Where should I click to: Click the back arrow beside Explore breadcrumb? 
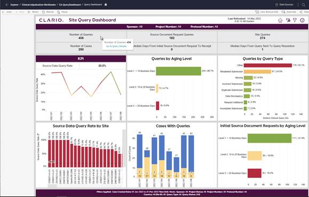(7, 4)
